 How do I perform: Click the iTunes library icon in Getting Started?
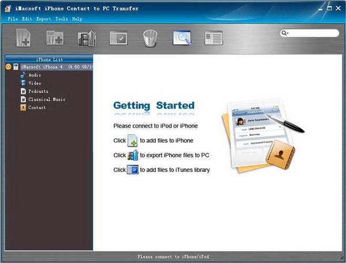coord(133,170)
